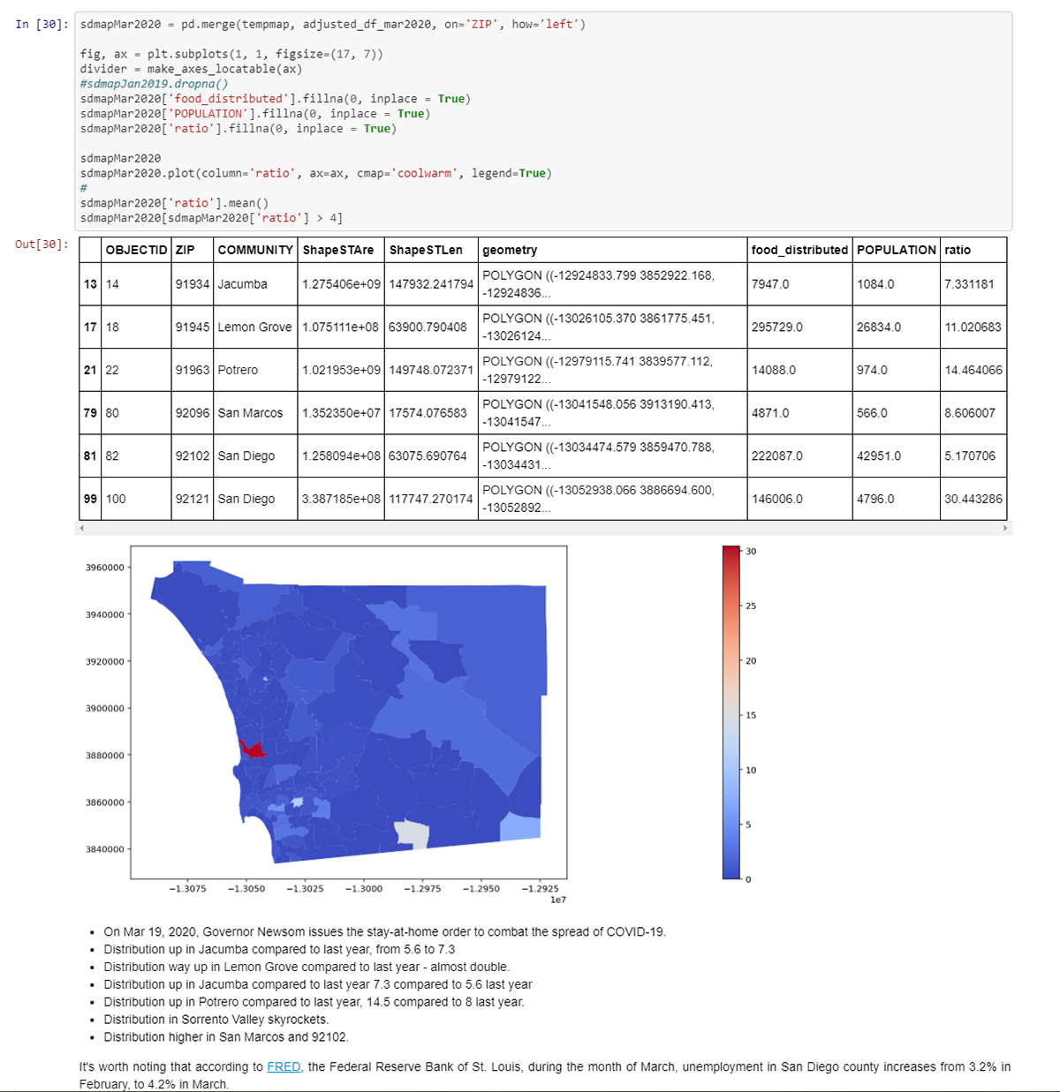Viewport: 1060px width, 1092px height.
Task: Click ZIP cell 91945
Action: pyautogui.click(x=193, y=327)
